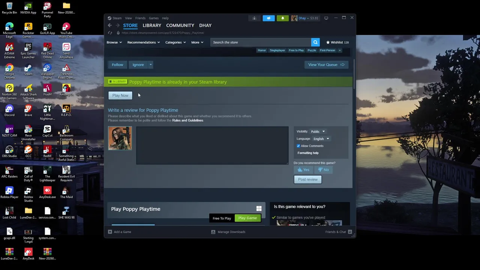Open the Rules and Guidelines link
This screenshot has width=480, height=270.
pos(187,120)
